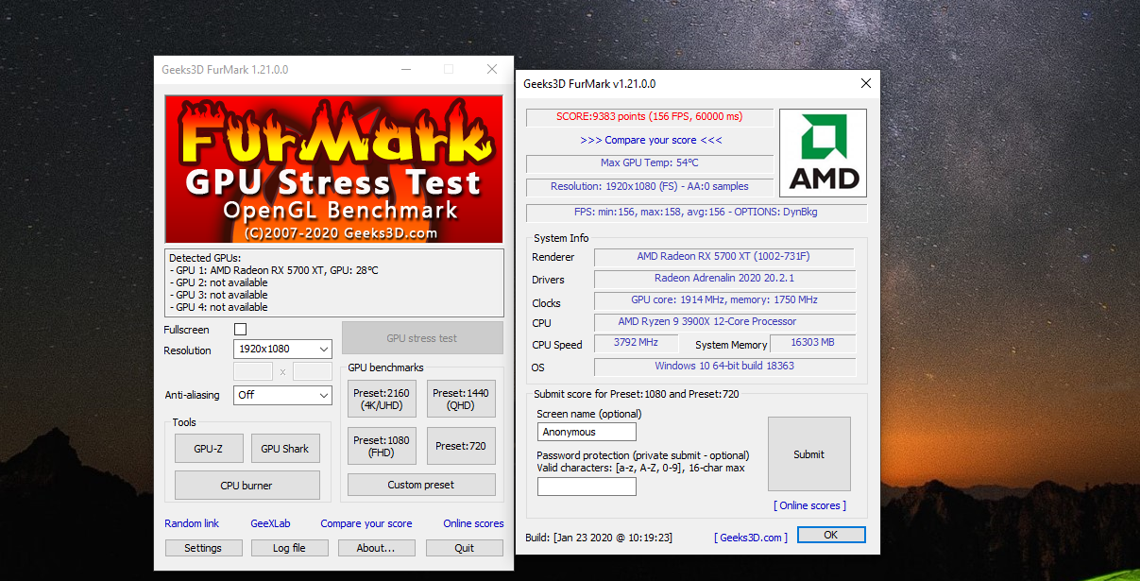The width and height of the screenshot is (1140, 581).
Task: Open the [ Geeks3D.com ] link
Action: point(751,538)
